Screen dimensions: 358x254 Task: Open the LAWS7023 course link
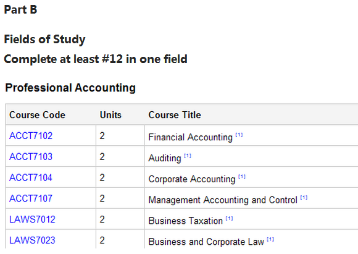point(32,240)
